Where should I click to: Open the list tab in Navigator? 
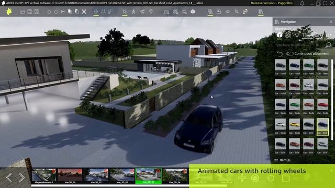click(x=306, y=35)
